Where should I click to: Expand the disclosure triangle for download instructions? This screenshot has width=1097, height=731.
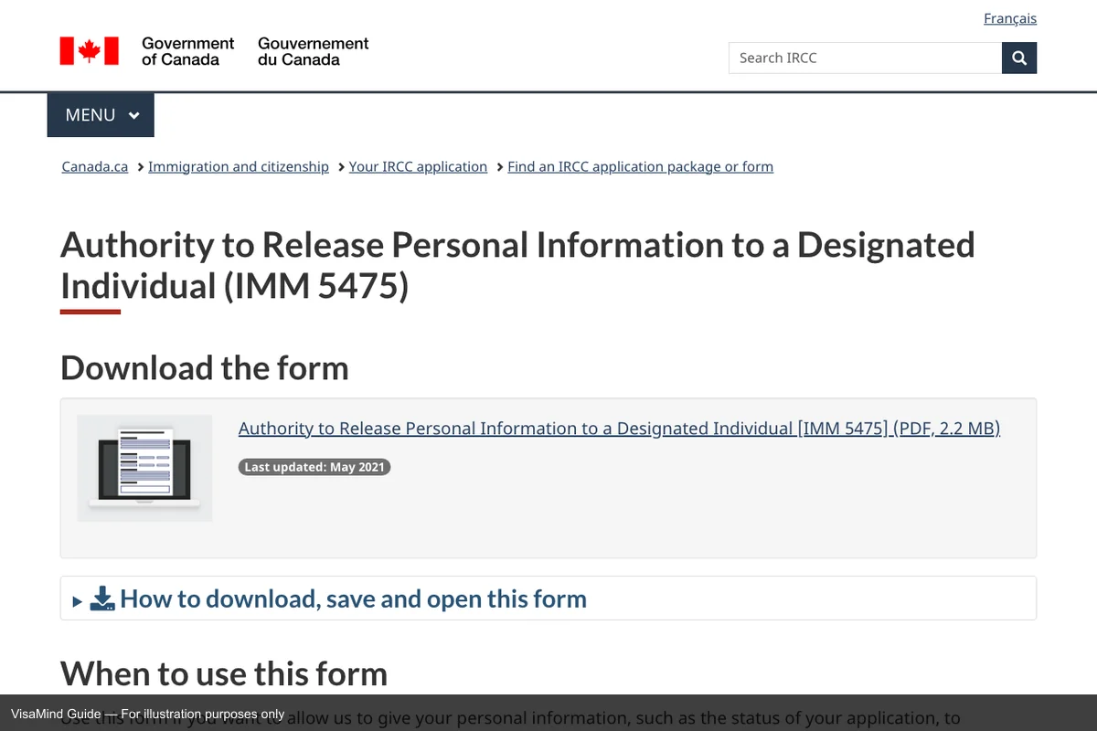click(78, 601)
